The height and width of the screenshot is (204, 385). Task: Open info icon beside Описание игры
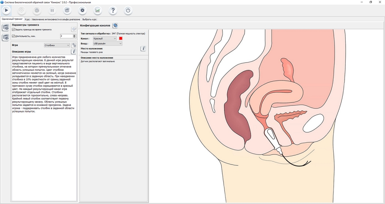click(x=74, y=51)
